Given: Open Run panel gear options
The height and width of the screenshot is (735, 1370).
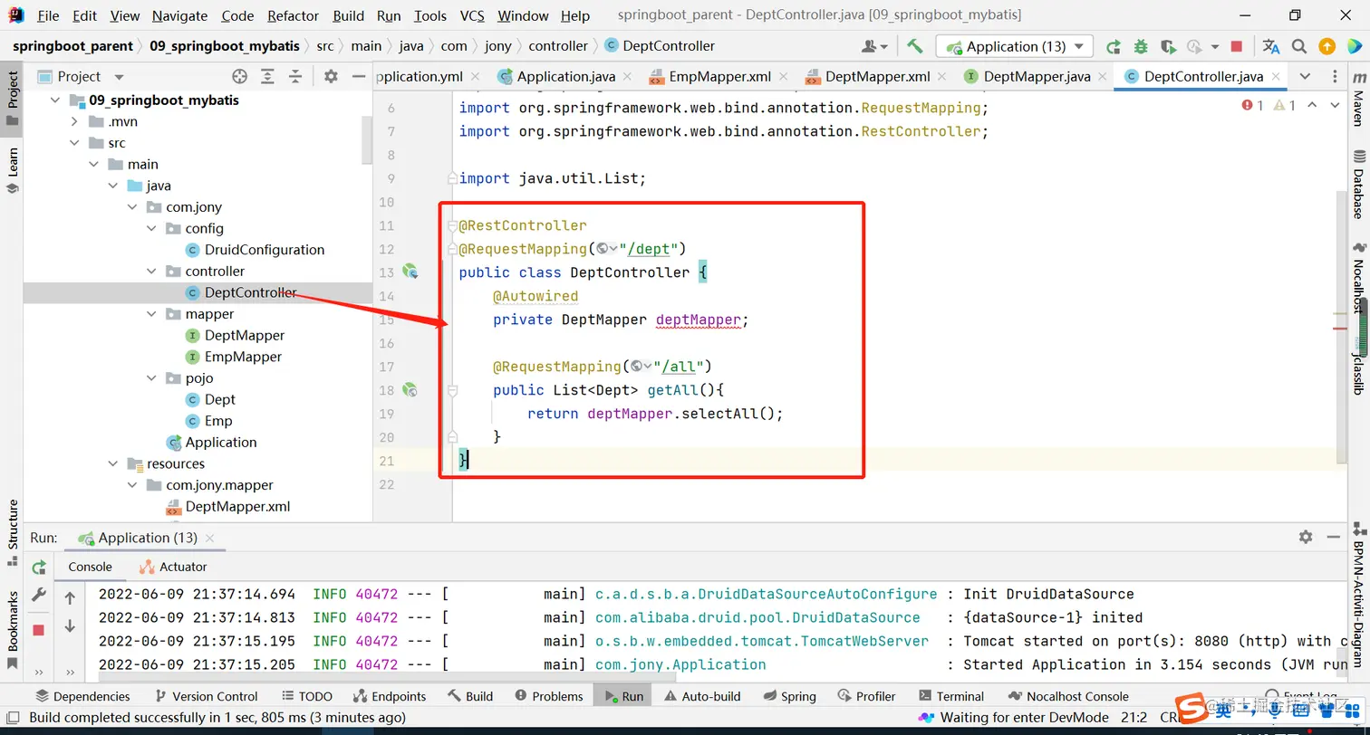Looking at the screenshot, I should 1306,537.
